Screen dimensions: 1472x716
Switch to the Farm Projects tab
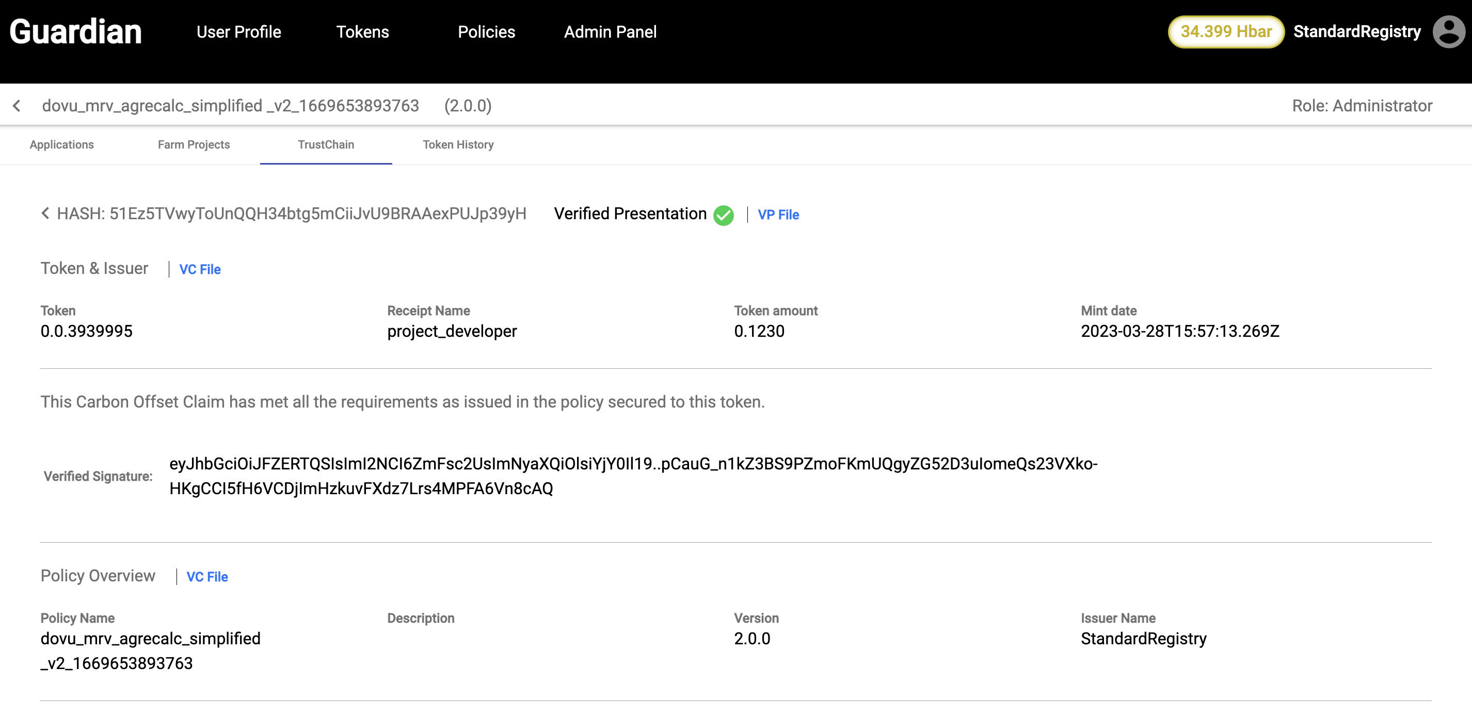click(194, 144)
